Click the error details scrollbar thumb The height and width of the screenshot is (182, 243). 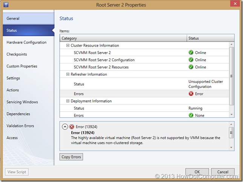tap(231, 132)
